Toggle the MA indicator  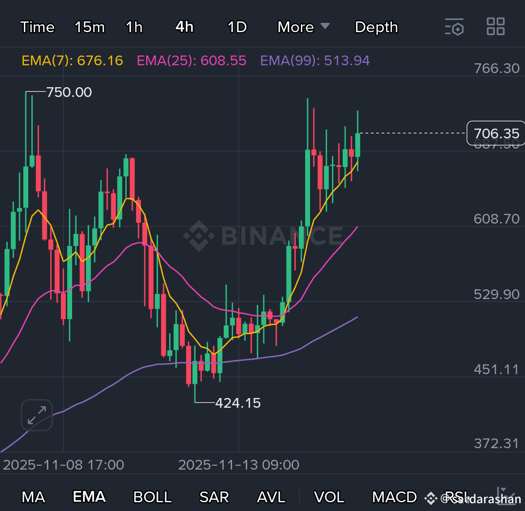(33, 497)
